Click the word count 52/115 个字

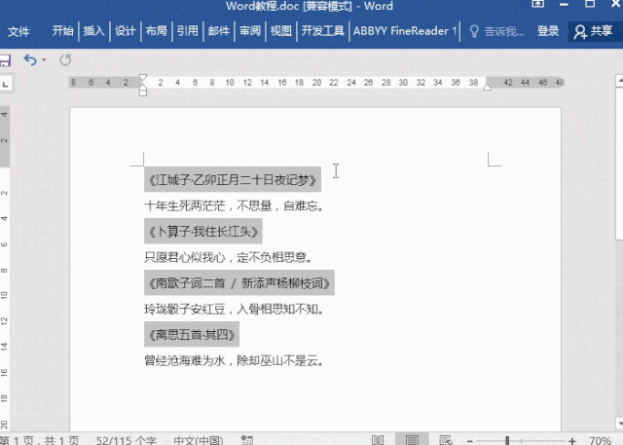click(x=127, y=440)
